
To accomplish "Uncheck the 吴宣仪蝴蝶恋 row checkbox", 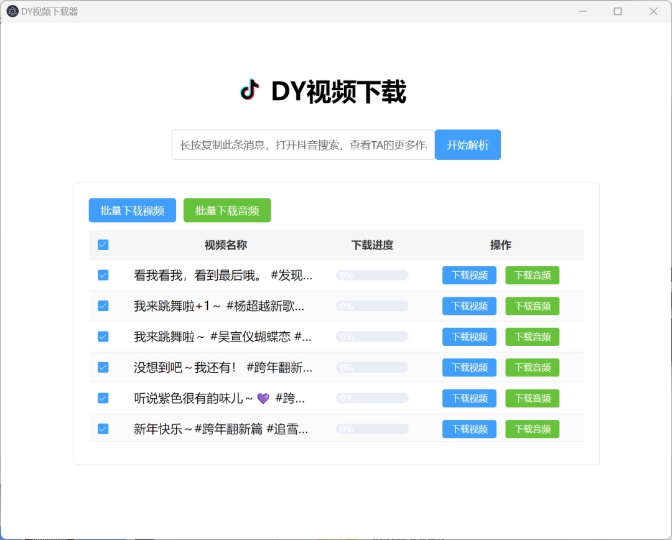I will [x=103, y=337].
